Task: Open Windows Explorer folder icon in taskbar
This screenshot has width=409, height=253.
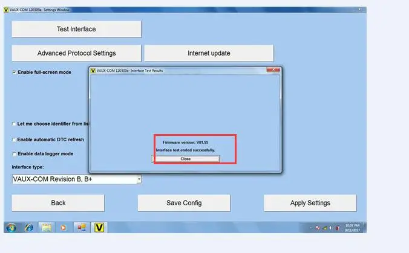Action: tap(47, 228)
